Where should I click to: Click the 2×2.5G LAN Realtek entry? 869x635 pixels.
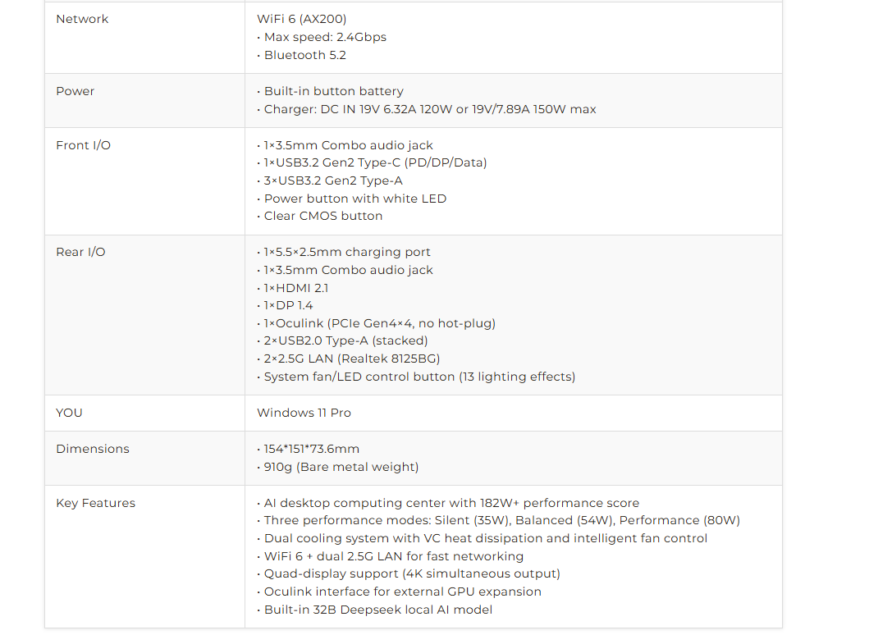click(349, 359)
